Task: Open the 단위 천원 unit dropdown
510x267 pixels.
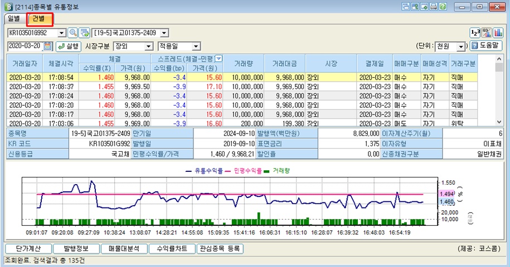Action: tap(460, 46)
